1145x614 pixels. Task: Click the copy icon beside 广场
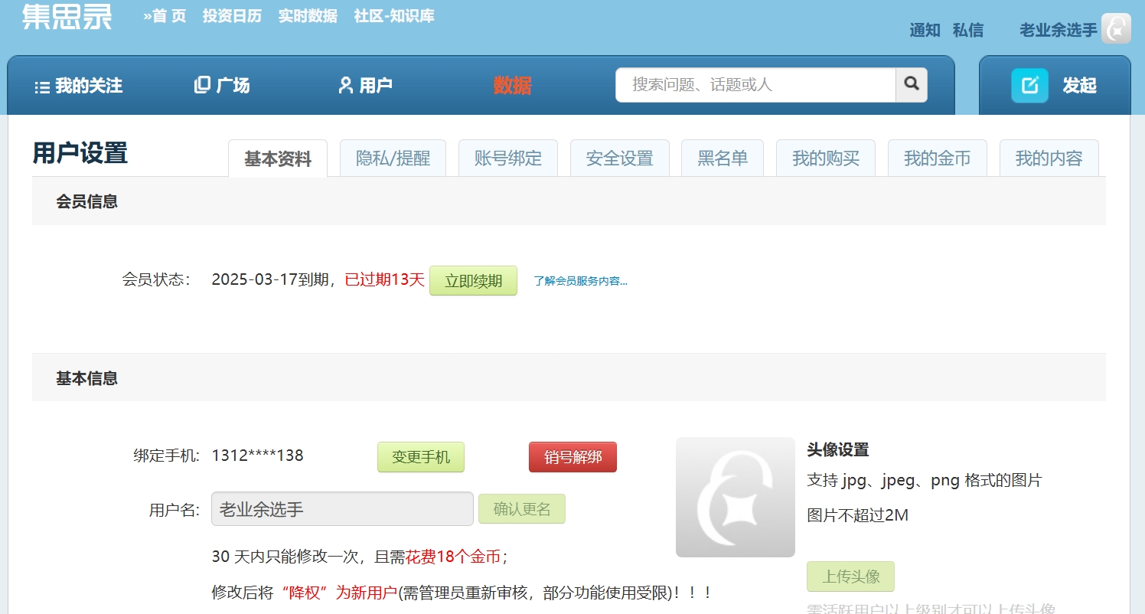tap(202, 85)
